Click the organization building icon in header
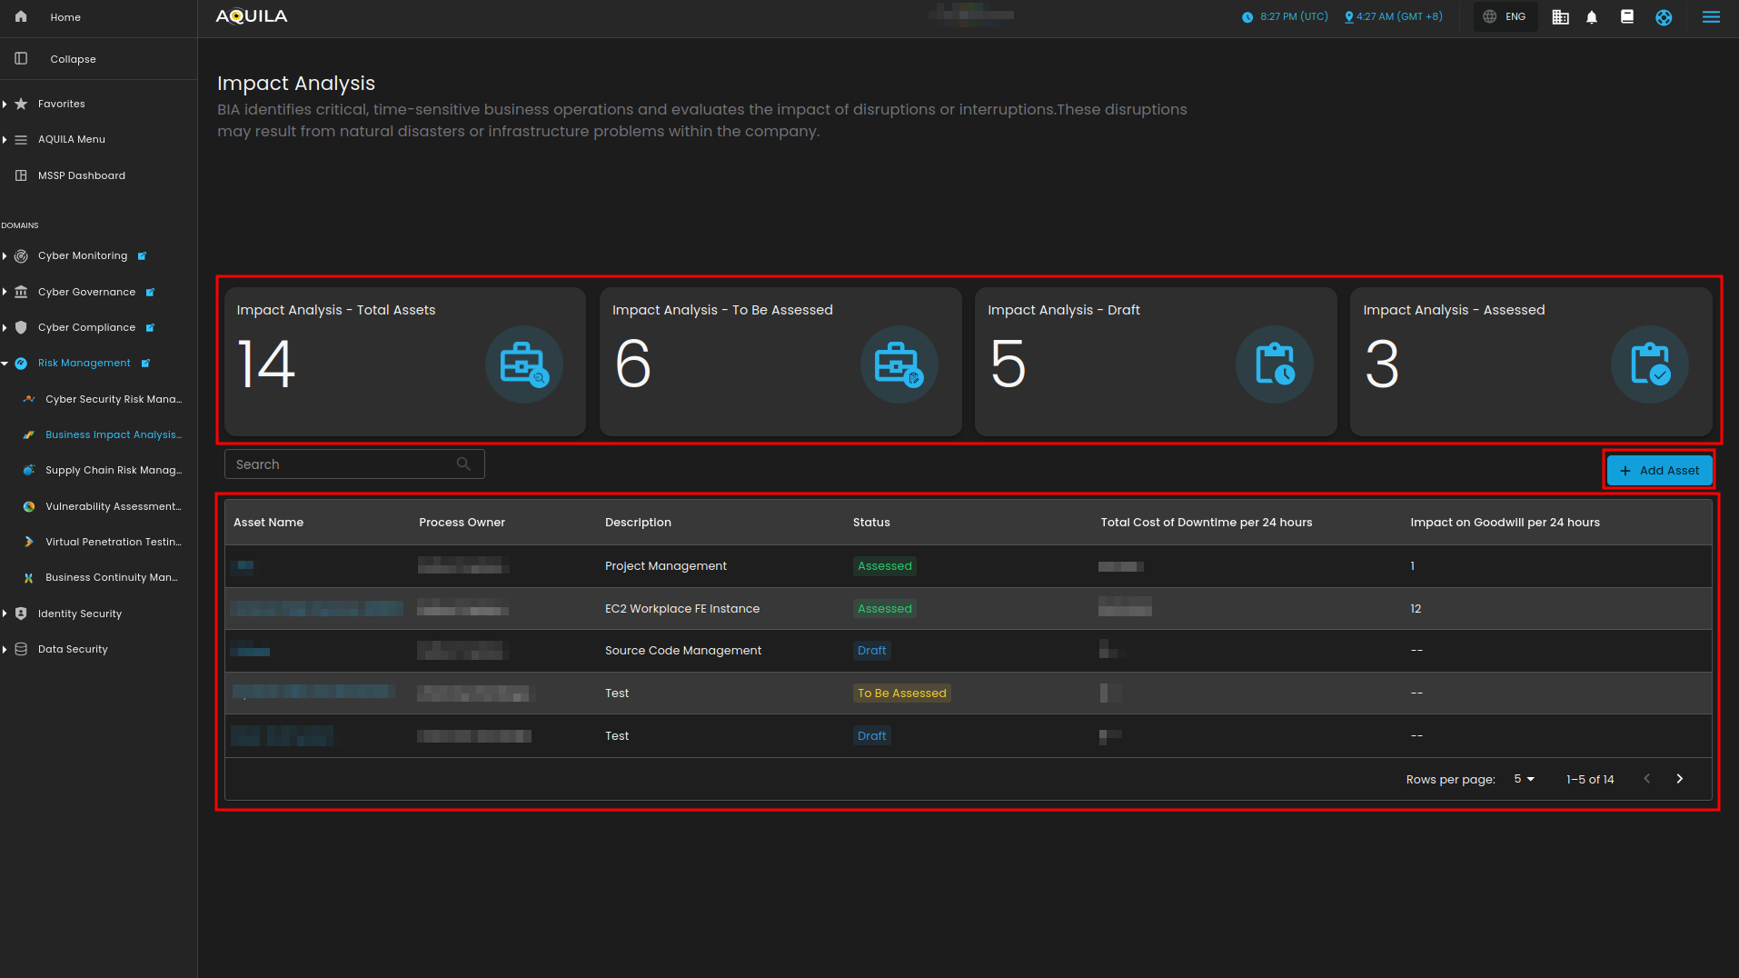Screen dimensions: 1739x978 click(1560, 17)
